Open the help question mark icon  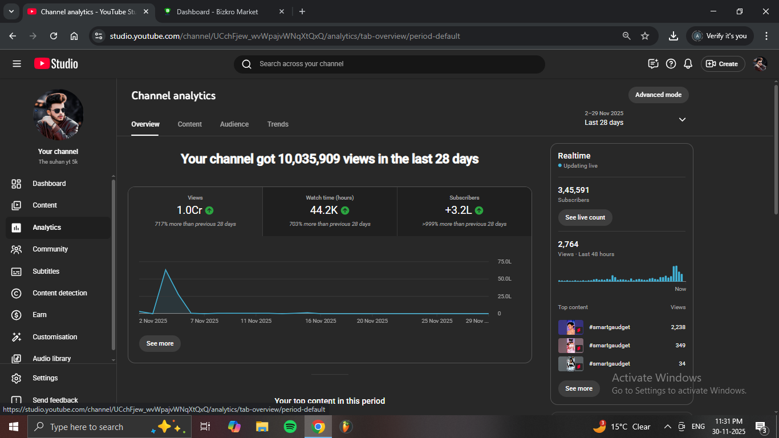tap(671, 64)
